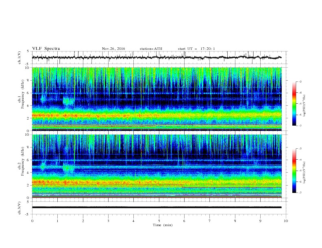Click the "ch.1(V)" waveform axis label
This screenshot has height=248, width=322.
[x=20, y=58]
